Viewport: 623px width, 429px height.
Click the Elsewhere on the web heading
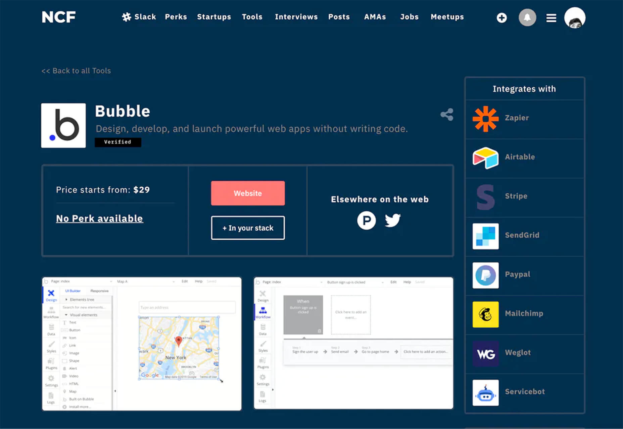(x=380, y=199)
